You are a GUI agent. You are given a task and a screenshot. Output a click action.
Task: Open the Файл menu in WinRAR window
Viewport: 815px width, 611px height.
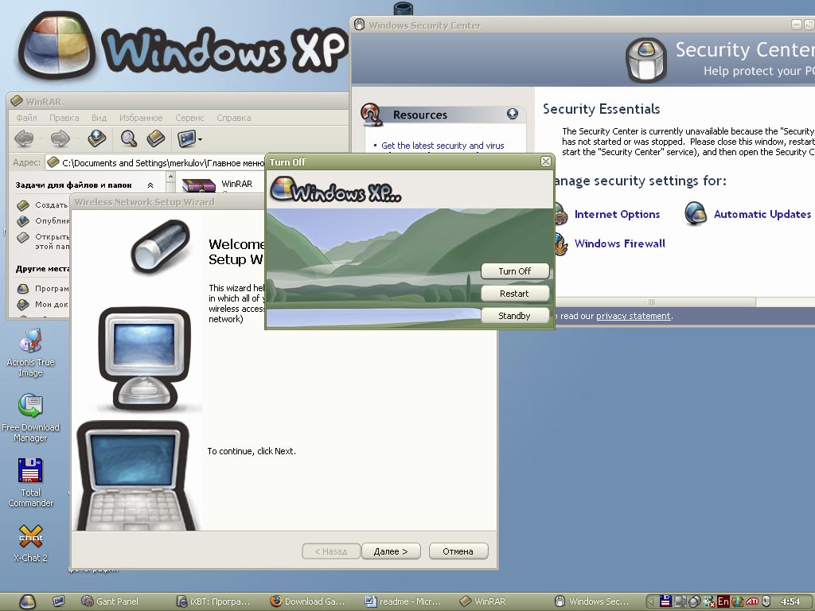[x=26, y=118]
